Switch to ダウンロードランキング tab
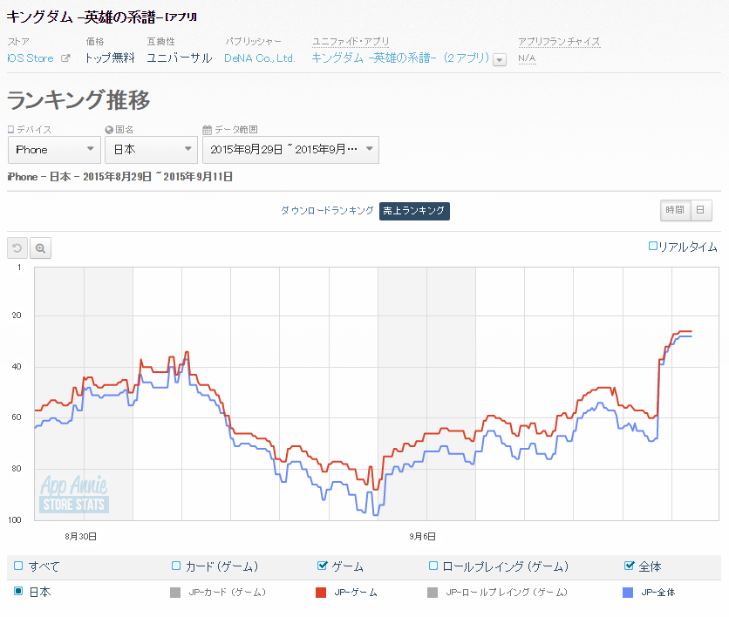Viewport: 729px width, 617px height. (x=327, y=211)
